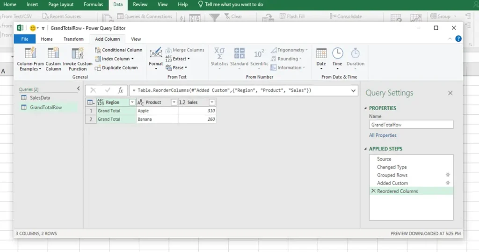Image resolution: width=479 pixels, height=252 pixels.
Task: Delete the Reordered Columns step
Action: 373,191
